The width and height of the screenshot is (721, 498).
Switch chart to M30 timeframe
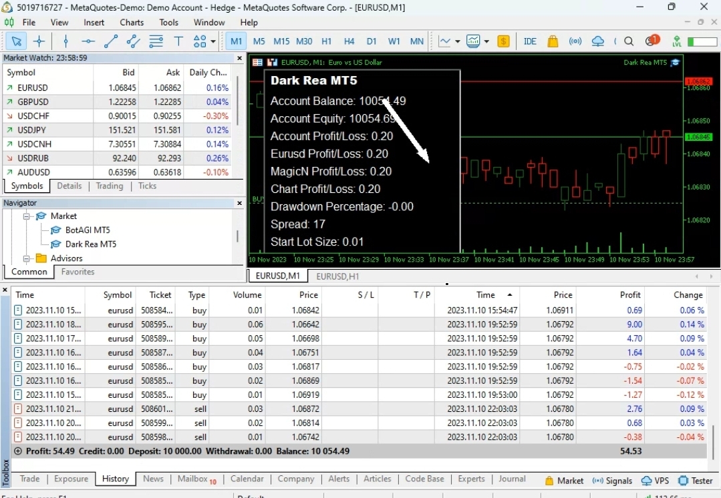tap(304, 41)
